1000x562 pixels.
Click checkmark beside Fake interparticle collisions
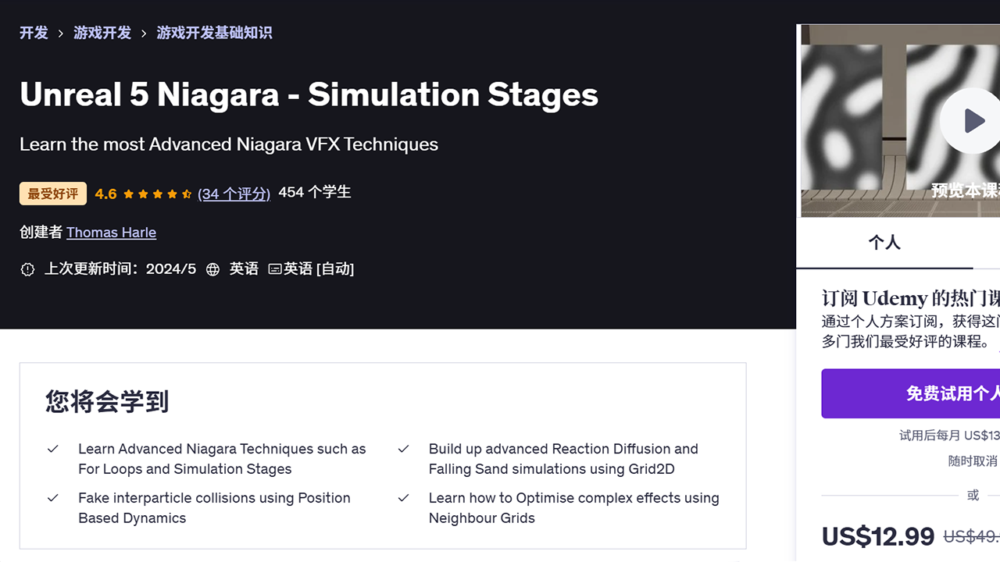pos(53,498)
